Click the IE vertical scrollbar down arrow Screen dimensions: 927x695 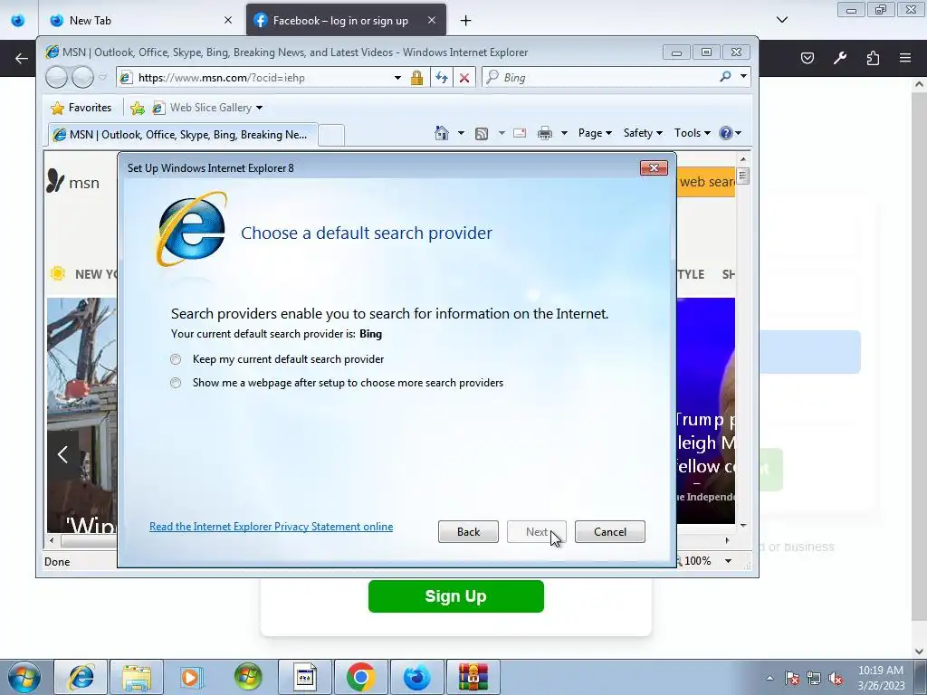(743, 525)
